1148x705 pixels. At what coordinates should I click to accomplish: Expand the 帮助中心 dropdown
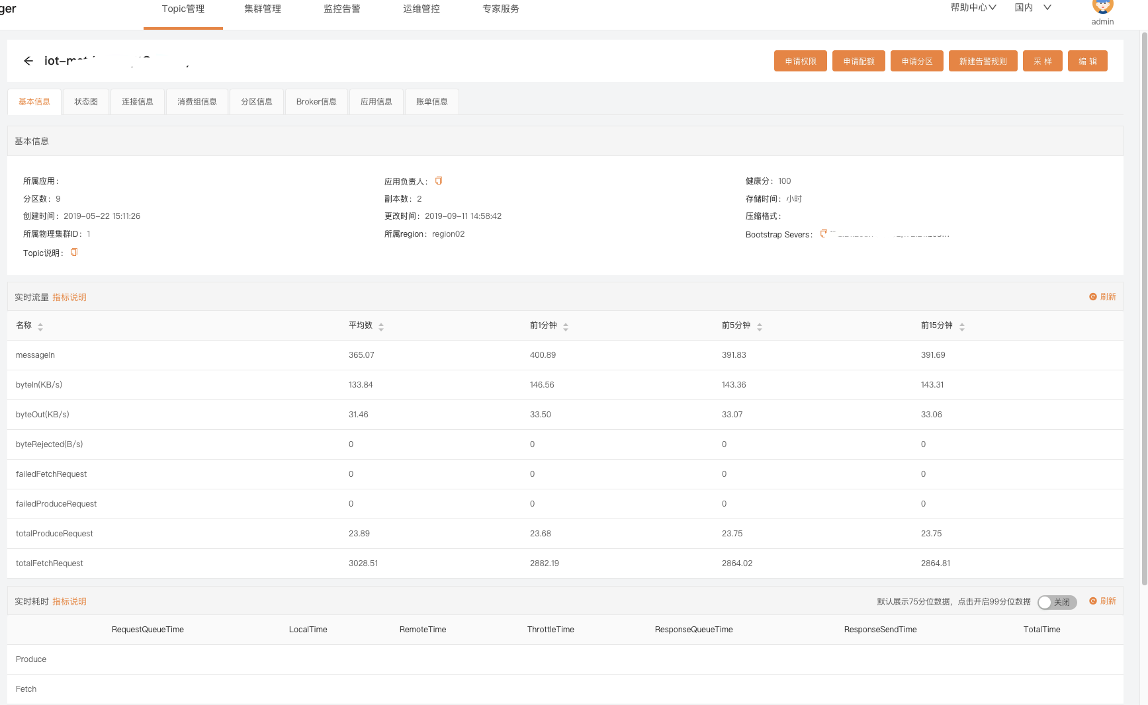[973, 7]
